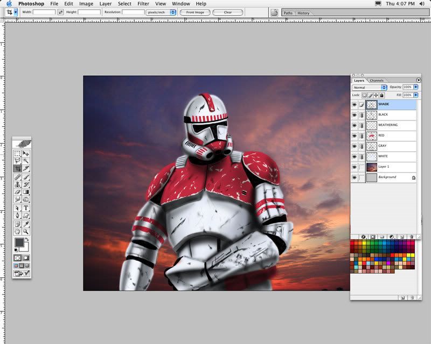
Task: Open the Layers panel flyout menu
Action: tap(419, 80)
